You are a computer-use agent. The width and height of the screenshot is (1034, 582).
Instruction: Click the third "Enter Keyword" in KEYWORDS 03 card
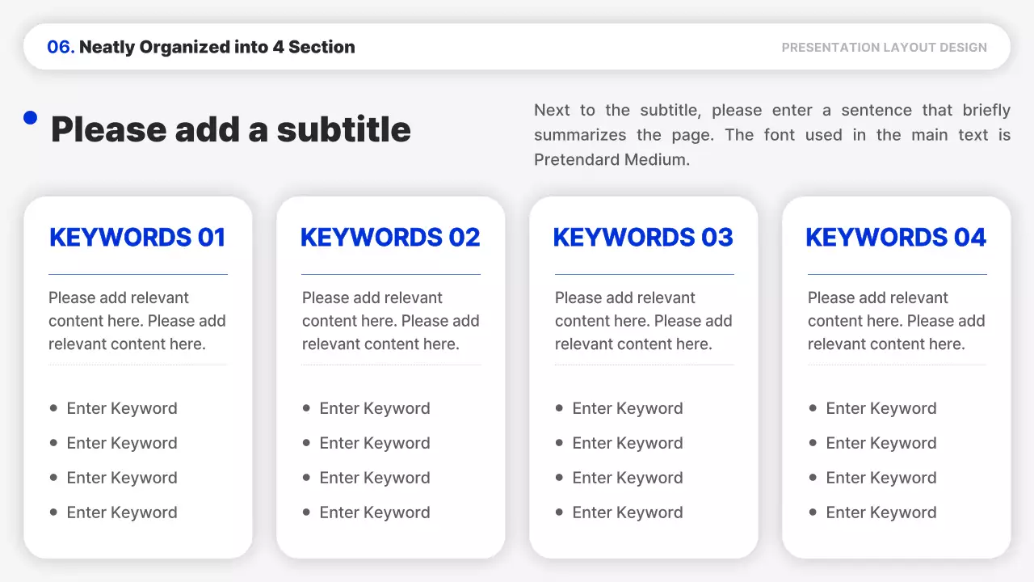tap(628, 478)
